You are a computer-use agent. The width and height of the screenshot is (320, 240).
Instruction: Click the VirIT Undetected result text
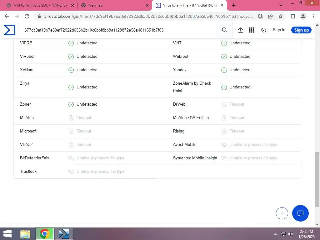point(240,43)
